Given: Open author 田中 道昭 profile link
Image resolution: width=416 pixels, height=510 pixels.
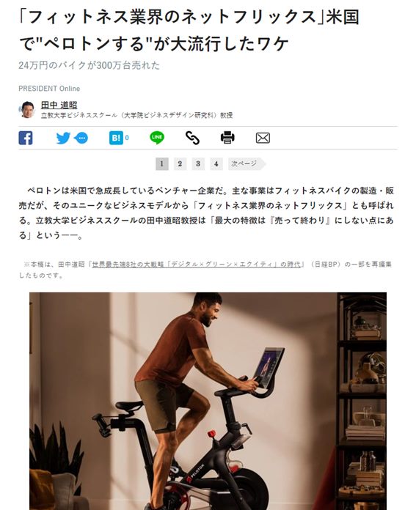Looking at the screenshot, I should (59, 105).
